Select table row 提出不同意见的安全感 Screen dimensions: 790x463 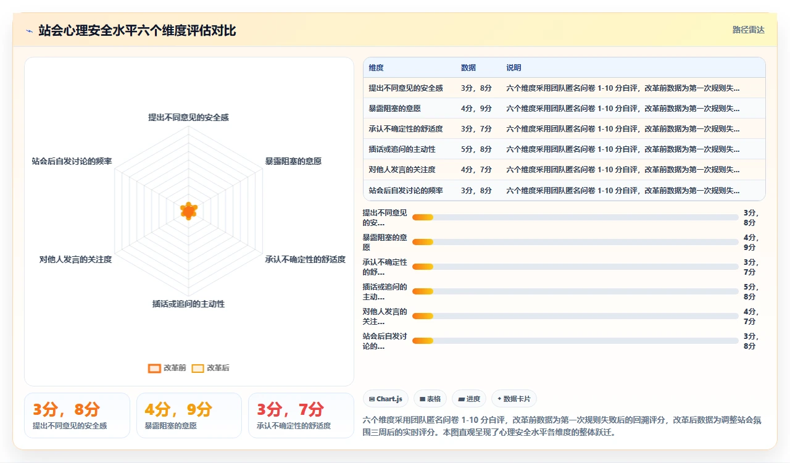pyautogui.click(x=564, y=88)
